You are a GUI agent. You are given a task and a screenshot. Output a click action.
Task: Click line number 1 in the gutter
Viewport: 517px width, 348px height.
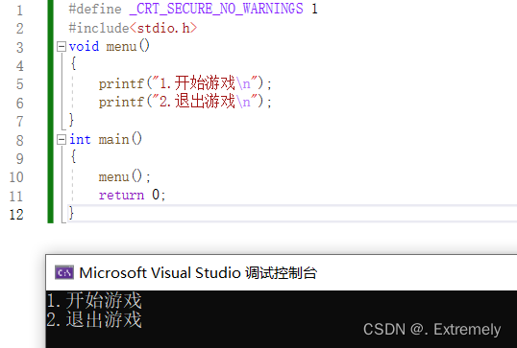tap(19, 11)
